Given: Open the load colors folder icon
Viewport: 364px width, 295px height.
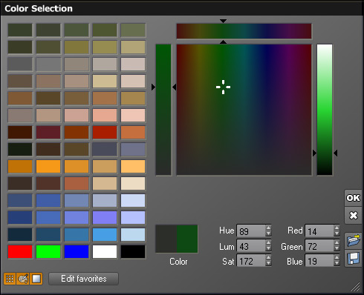Looking at the screenshot, I should tap(353, 240).
